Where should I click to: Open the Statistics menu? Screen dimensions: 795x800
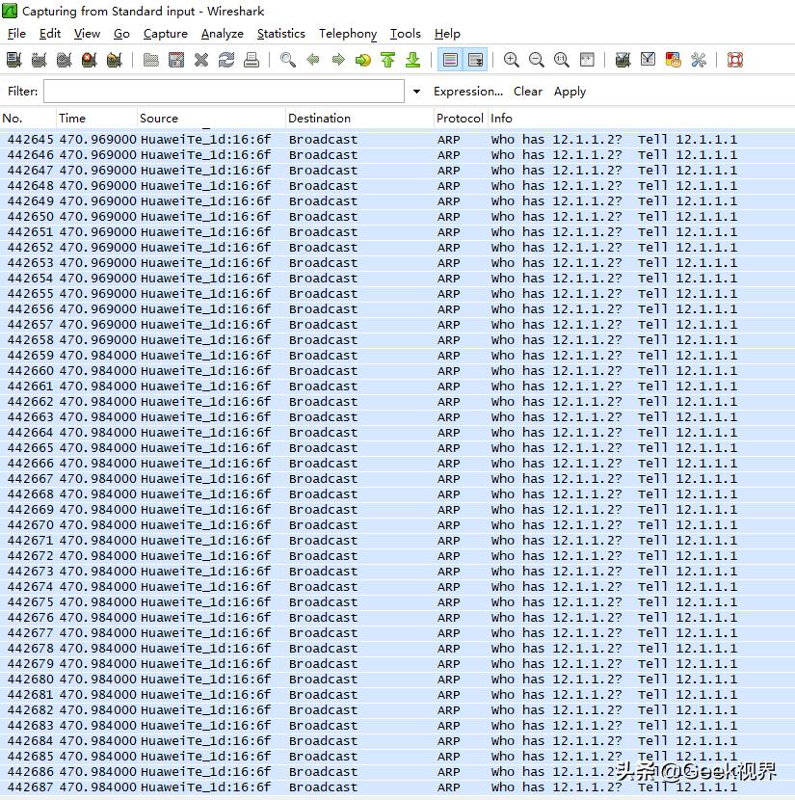(x=281, y=33)
